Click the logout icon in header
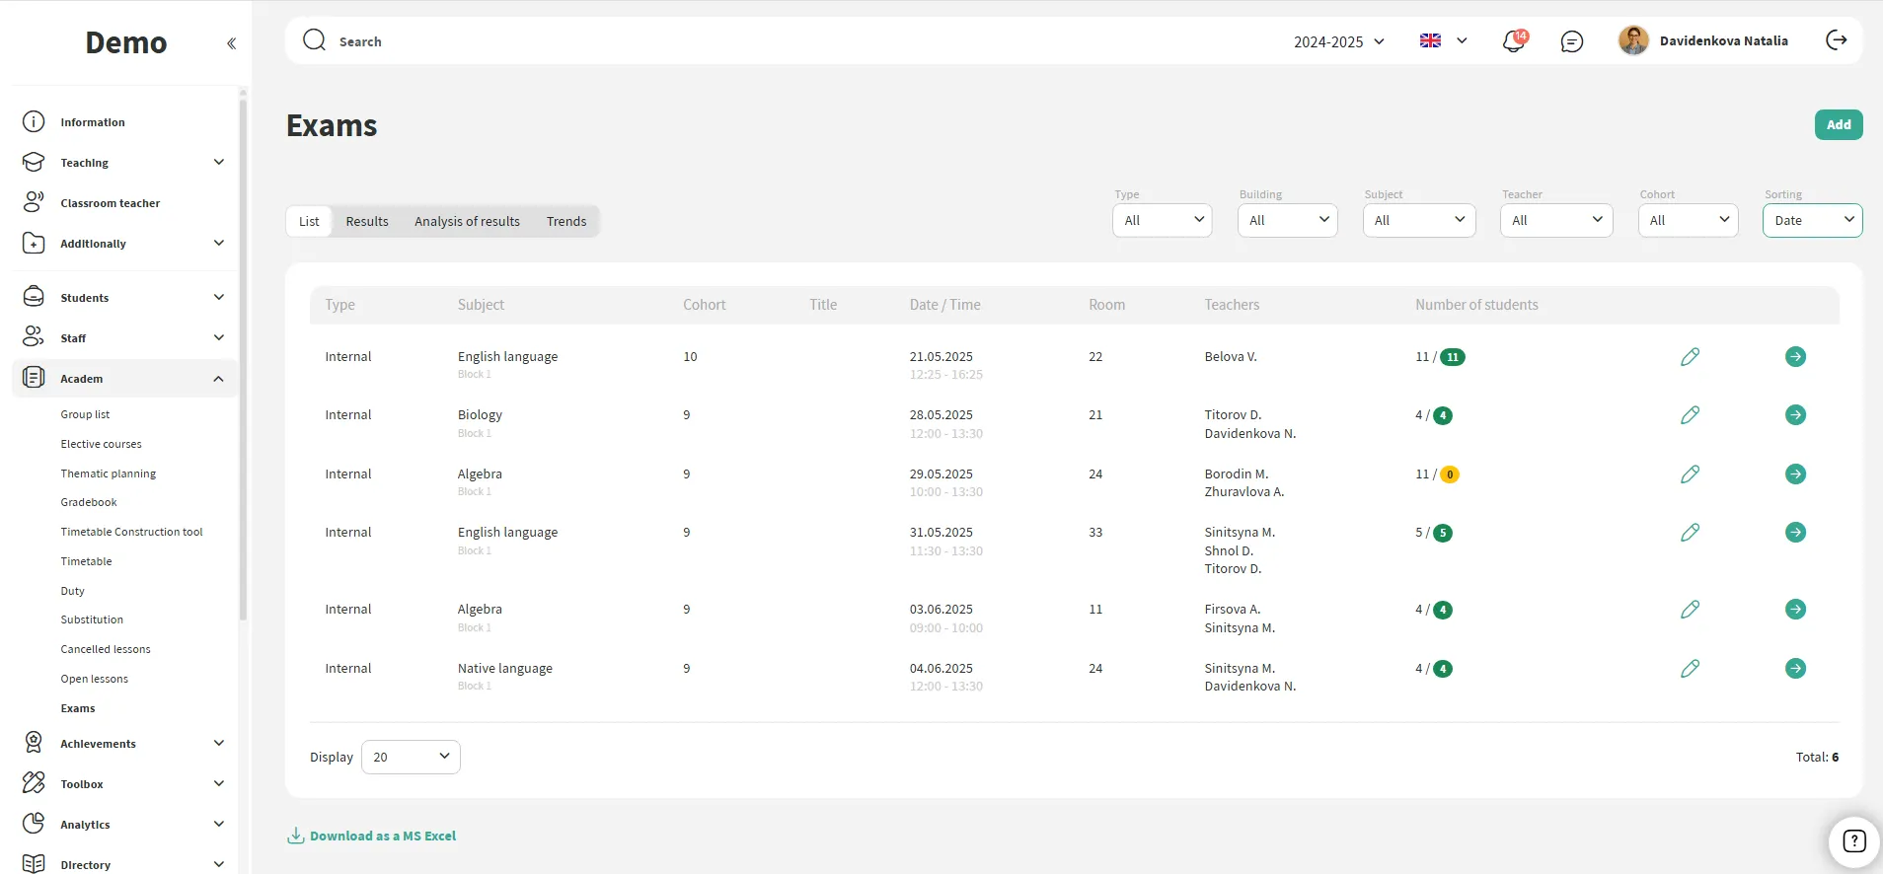Screen dimensions: 1883x874 [x=1836, y=40]
